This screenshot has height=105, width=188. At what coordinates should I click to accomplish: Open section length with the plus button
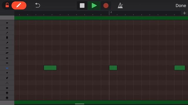tap(184, 13)
